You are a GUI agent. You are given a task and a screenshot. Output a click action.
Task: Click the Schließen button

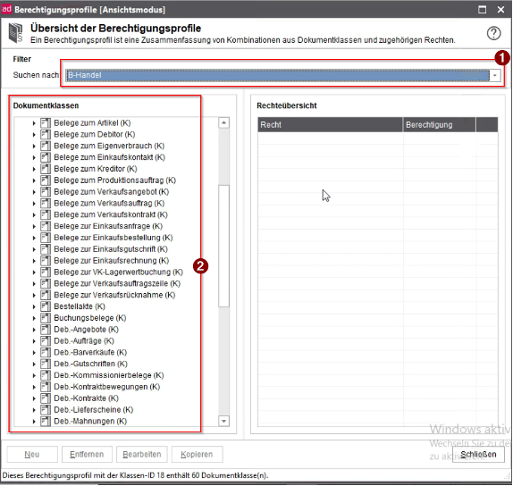pos(478,454)
